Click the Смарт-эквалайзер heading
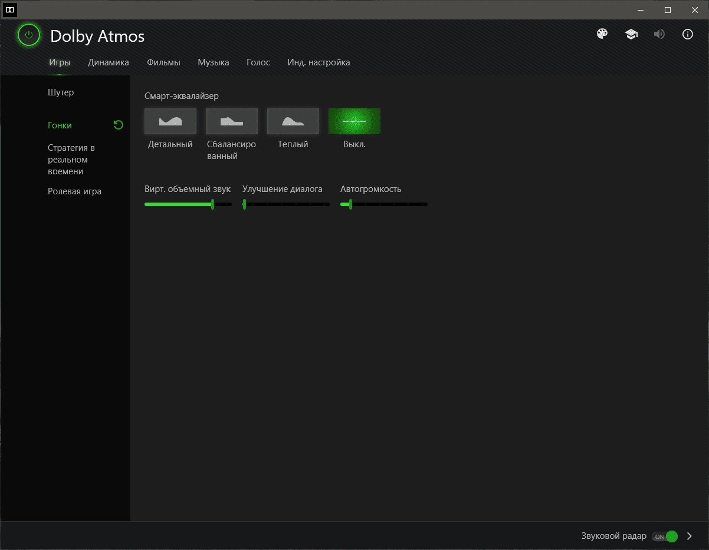The image size is (709, 550). [x=182, y=96]
